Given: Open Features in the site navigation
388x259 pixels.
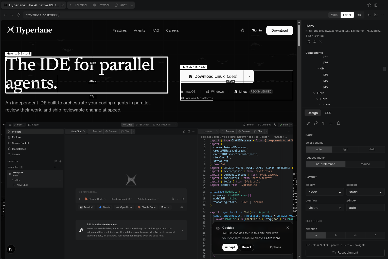Looking at the screenshot, I should [x=120, y=30].
